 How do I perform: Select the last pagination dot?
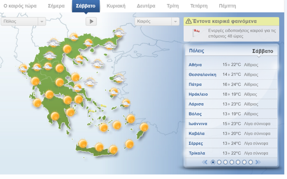[x=250, y=162]
